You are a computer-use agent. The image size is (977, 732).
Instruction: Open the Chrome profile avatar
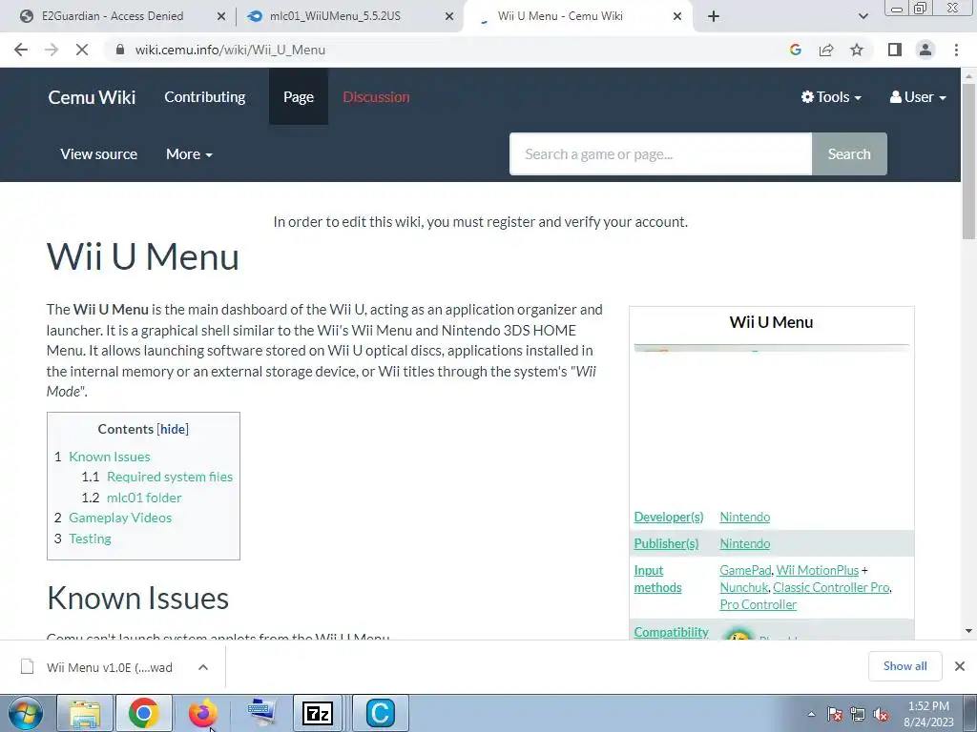pos(925,50)
